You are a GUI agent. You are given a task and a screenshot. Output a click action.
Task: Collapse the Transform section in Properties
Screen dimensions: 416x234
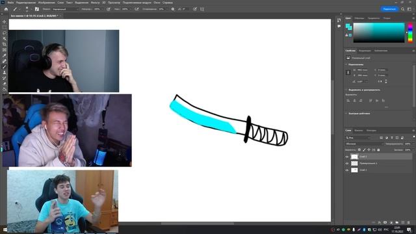pos(346,64)
